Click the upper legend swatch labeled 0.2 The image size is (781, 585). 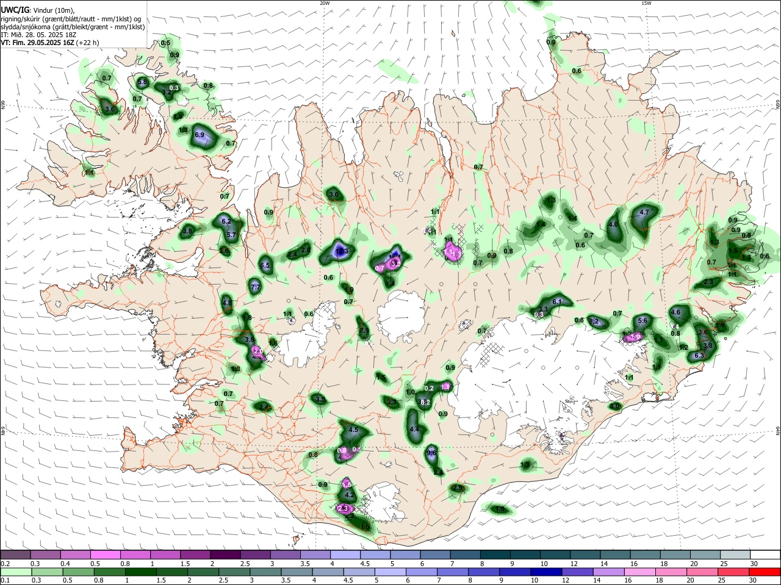(x=15, y=555)
